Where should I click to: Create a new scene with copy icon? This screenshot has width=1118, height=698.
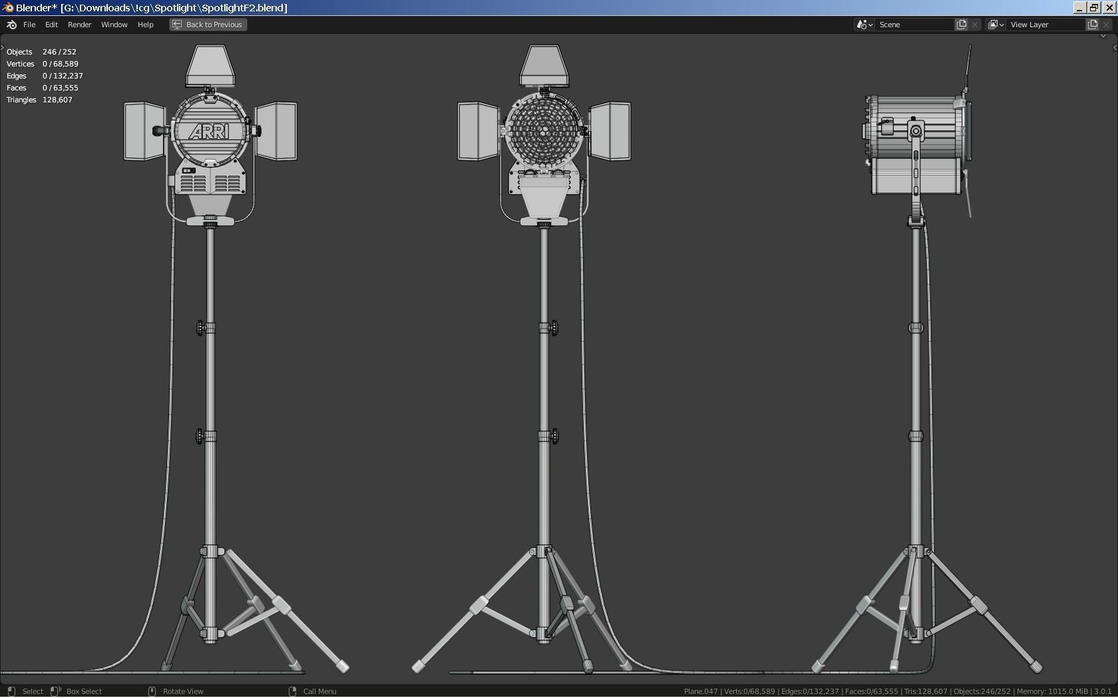(x=962, y=25)
